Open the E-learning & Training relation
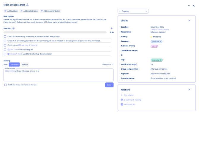Screen dimensions: 199x158 pyautogui.click(x=133, y=100)
